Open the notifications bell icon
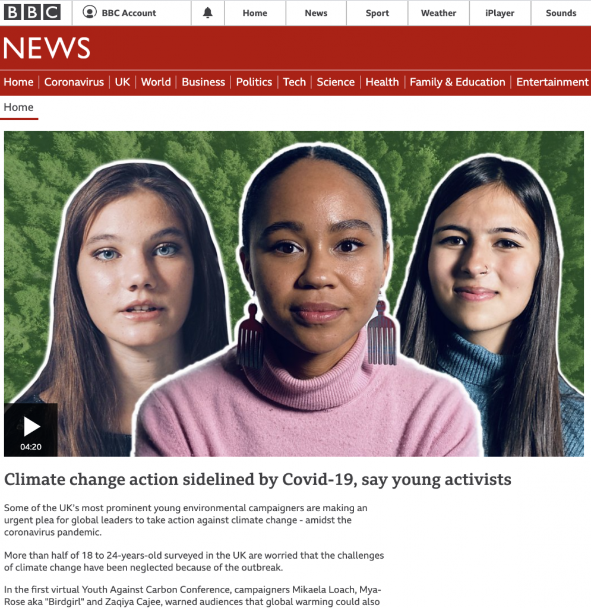Viewport: 591px width, 608px height. (x=208, y=13)
